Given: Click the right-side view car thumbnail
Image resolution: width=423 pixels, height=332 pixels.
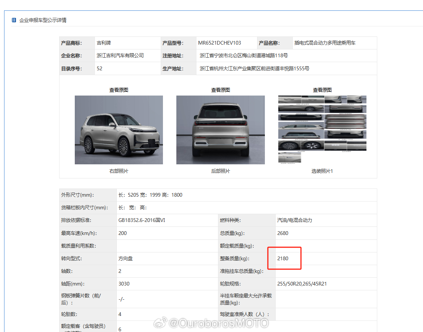Looking at the screenshot, I should pyautogui.click(x=119, y=130).
